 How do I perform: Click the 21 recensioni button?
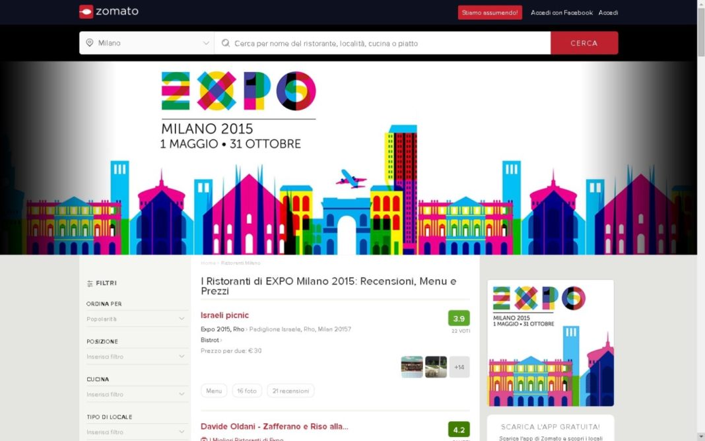click(x=290, y=391)
